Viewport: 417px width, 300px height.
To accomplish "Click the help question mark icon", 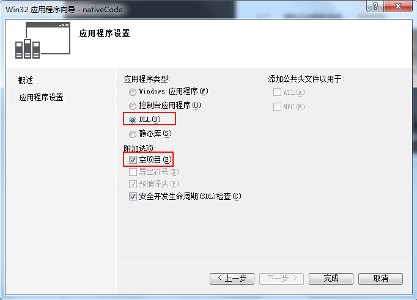I will 375,6.
